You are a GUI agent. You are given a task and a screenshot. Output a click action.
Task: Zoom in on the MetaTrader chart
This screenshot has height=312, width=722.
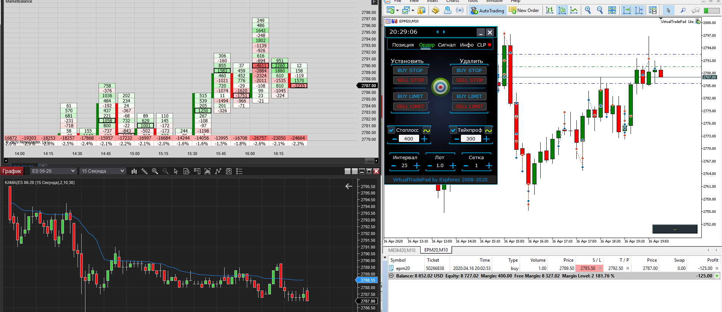point(588,11)
